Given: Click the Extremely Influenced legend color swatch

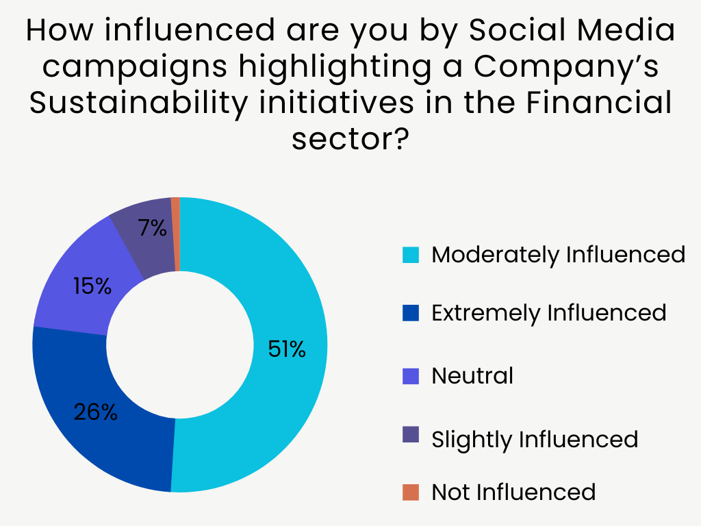Looking at the screenshot, I should [x=410, y=314].
